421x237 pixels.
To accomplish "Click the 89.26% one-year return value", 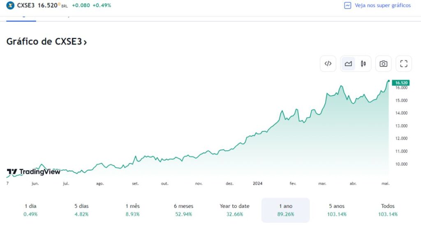I will (x=285, y=214).
